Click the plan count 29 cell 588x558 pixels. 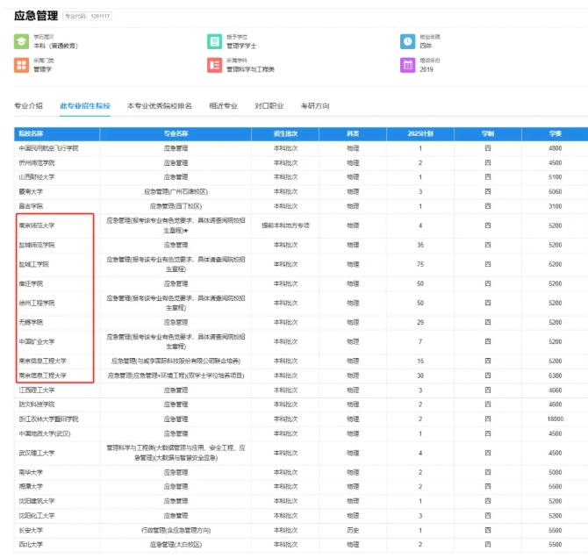point(420,322)
